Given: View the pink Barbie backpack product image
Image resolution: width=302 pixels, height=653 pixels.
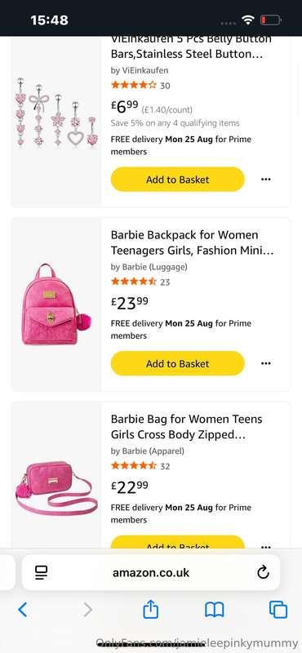Looking at the screenshot, I should [56, 304].
